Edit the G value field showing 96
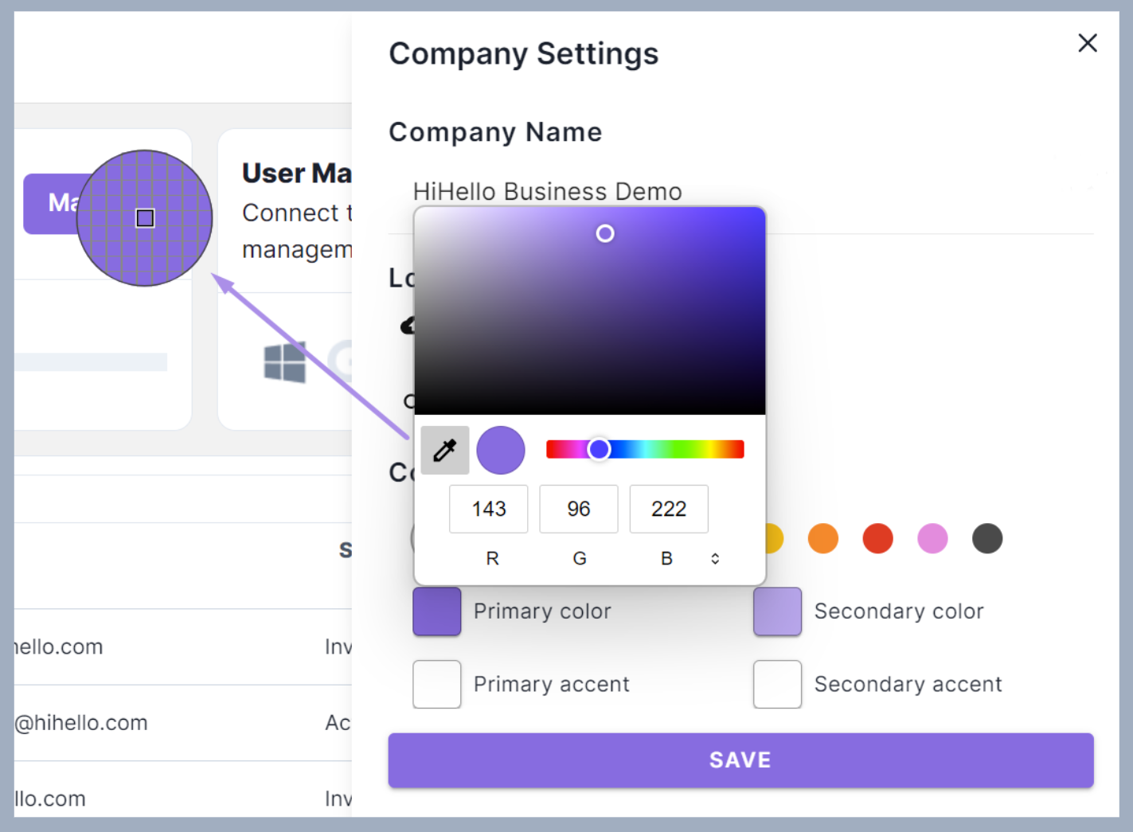Screen dimensions: 1133x832 point(579,509)
